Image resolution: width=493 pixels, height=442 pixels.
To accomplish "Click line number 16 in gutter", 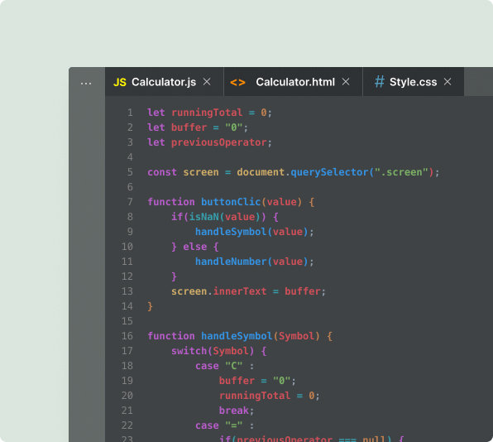I will [127, 336].
